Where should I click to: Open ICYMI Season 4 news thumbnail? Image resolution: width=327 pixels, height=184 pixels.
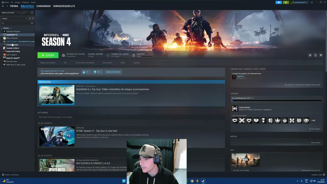(57, 136)
